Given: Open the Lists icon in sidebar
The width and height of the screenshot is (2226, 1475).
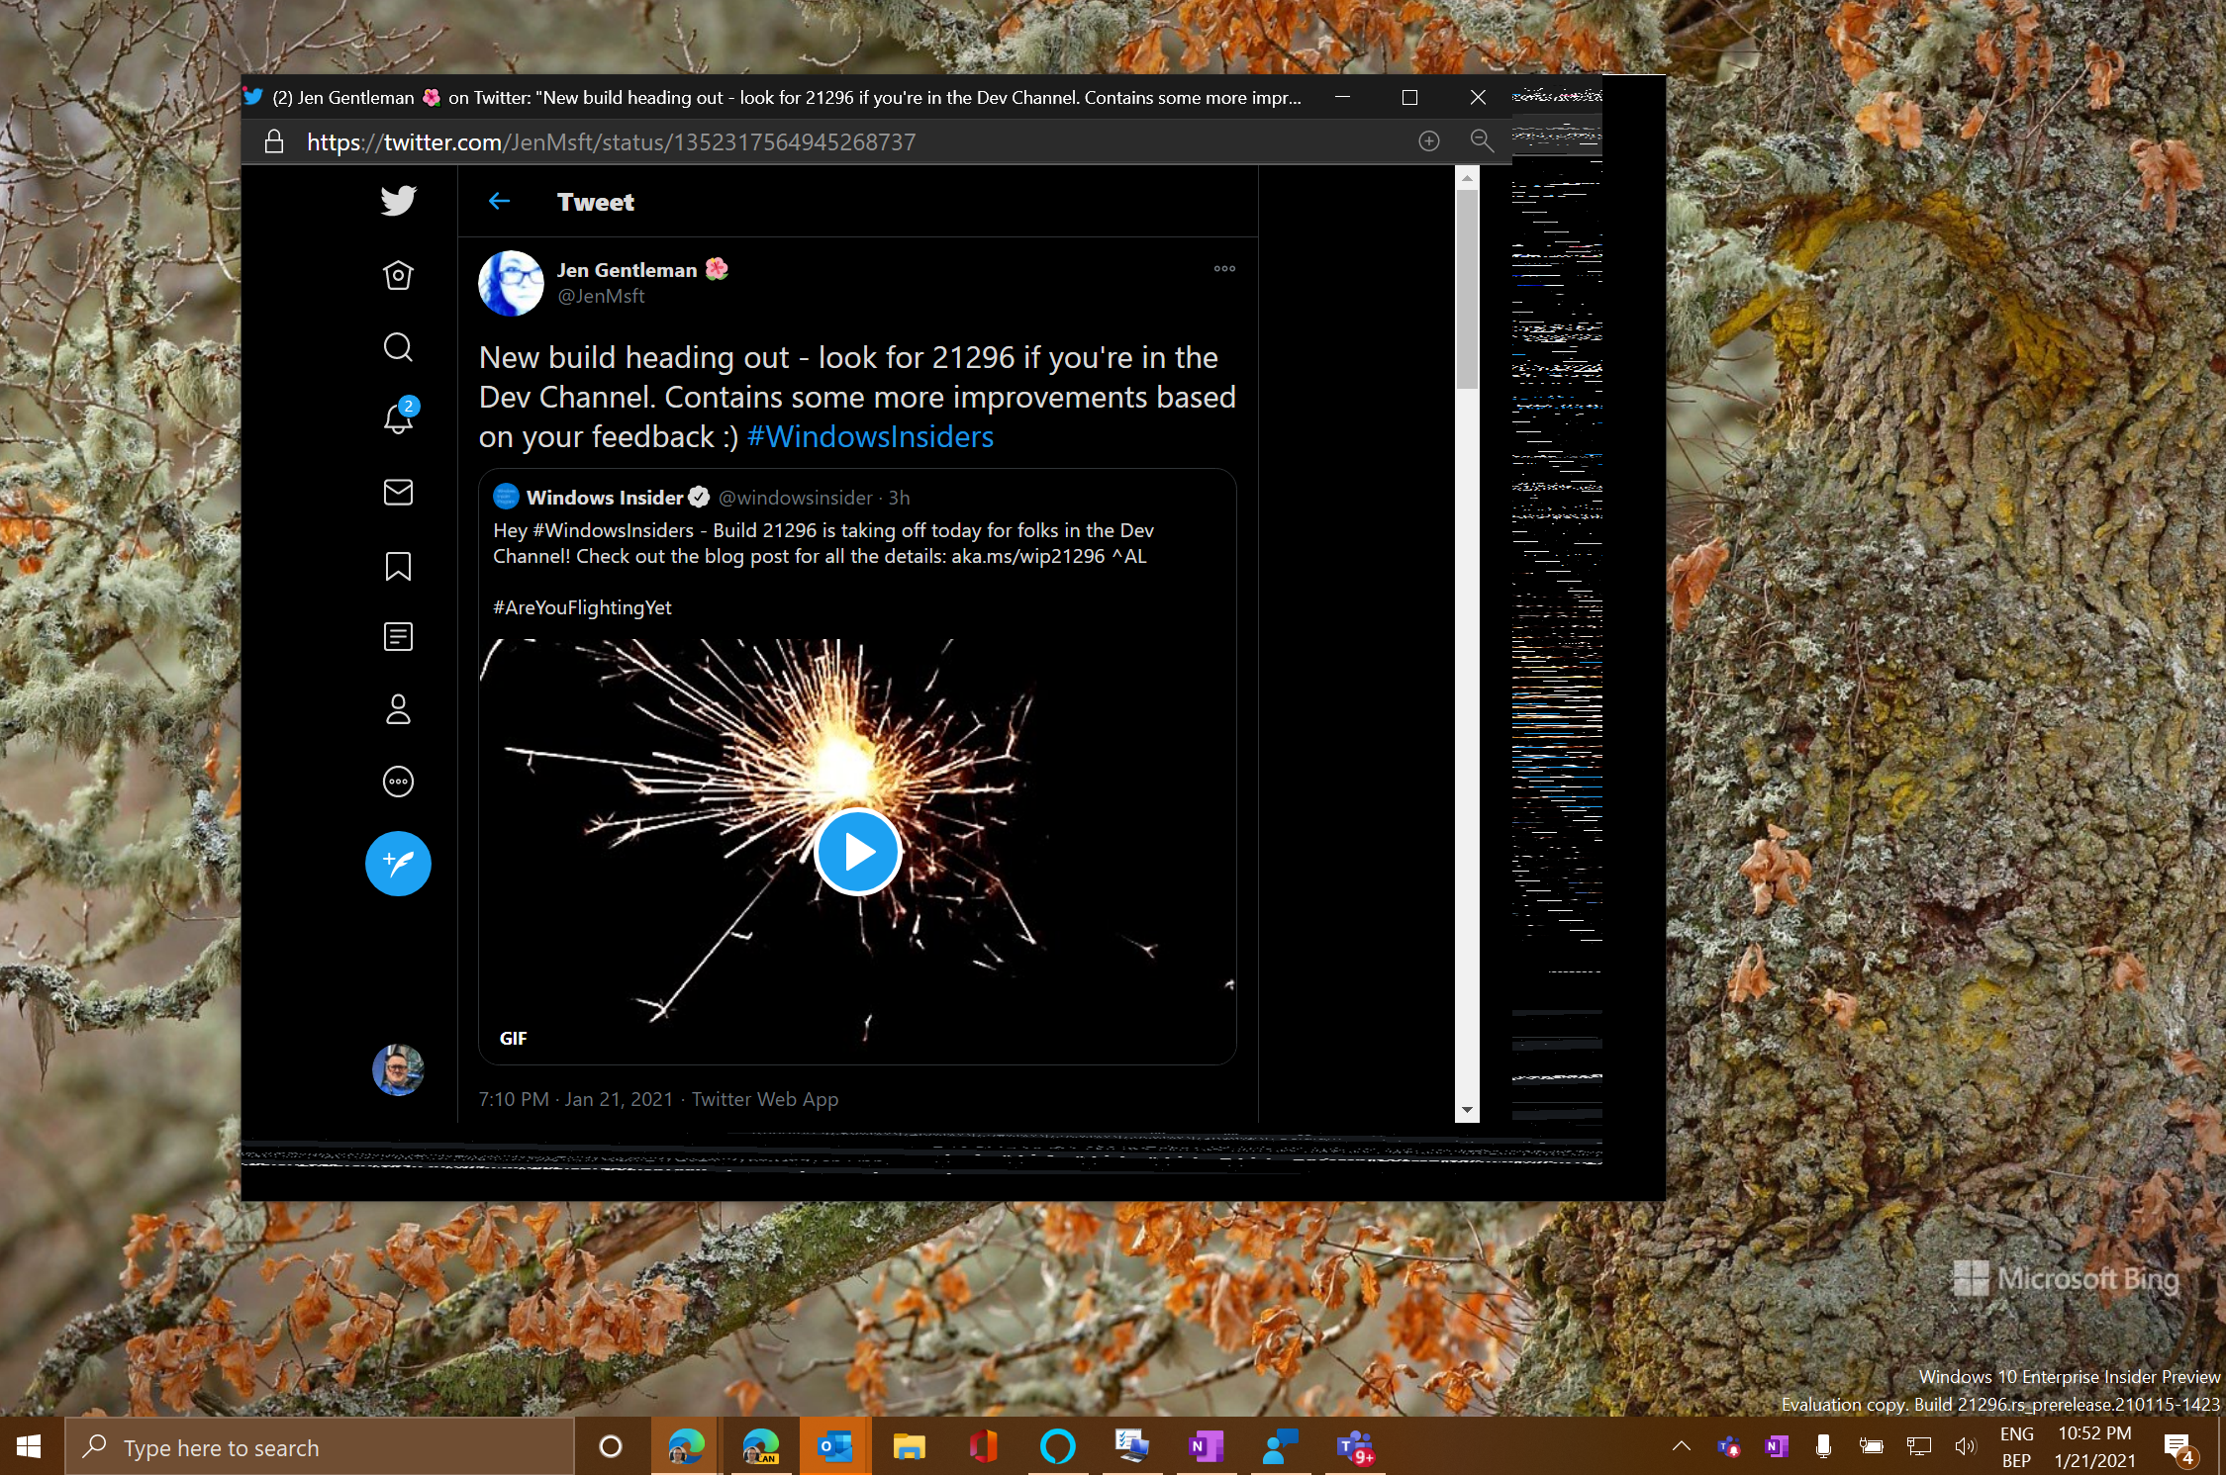Looking at the screenshot, I should pos(398,636).
